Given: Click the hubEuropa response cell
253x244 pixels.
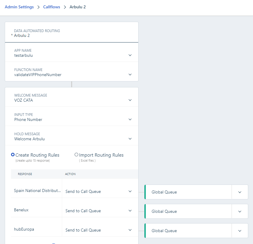Looking at the screenshot, I should [37, 229].
